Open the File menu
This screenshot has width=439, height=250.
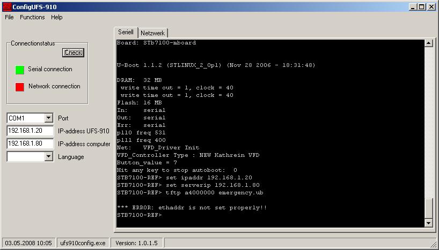(x=9, y=17)
